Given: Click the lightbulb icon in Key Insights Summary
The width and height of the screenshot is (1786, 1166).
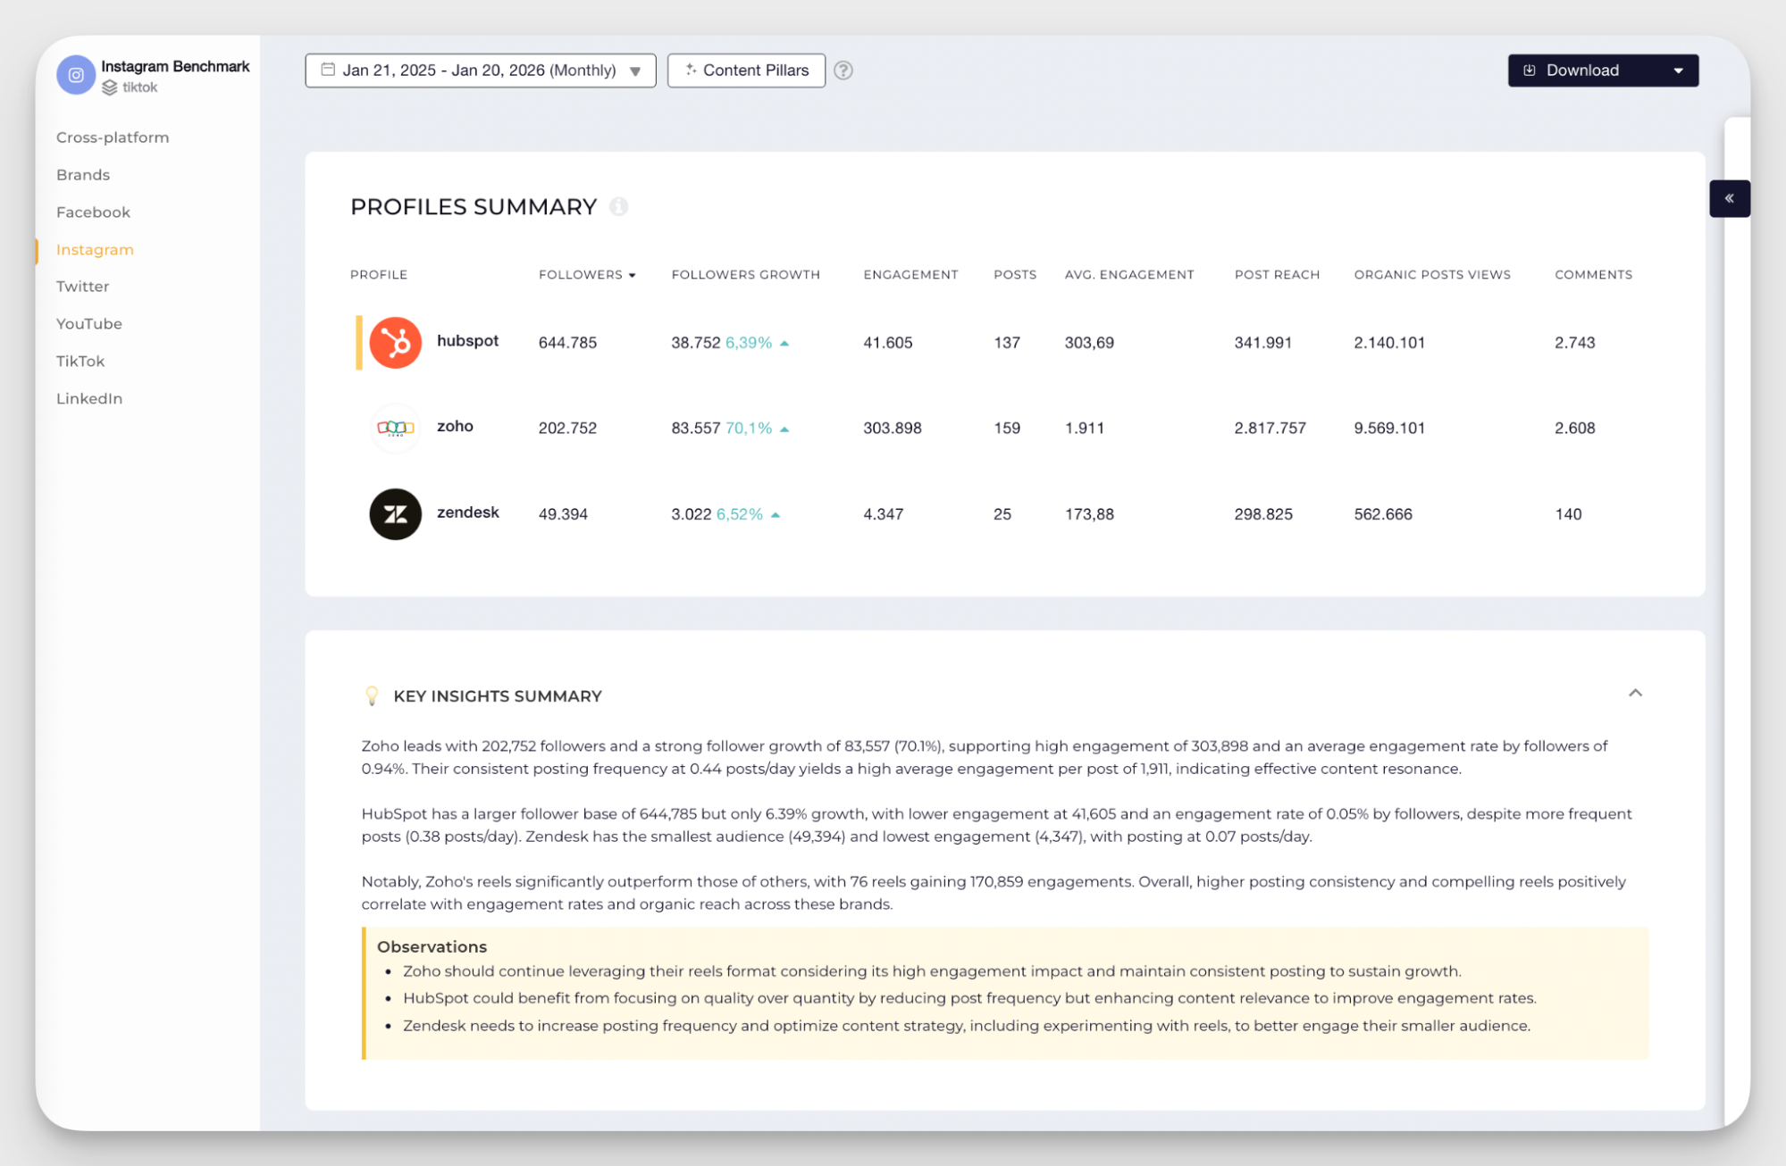Looking at the screenshot, I should coord(373,695).
